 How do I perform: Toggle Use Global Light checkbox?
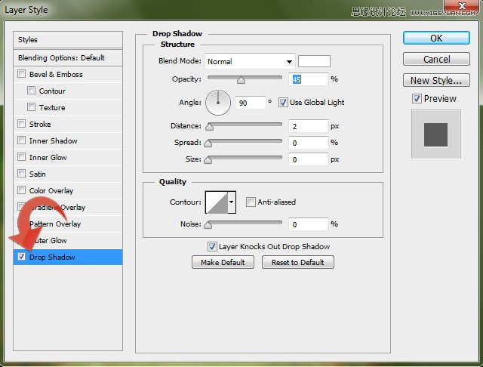tap(283, 102)
